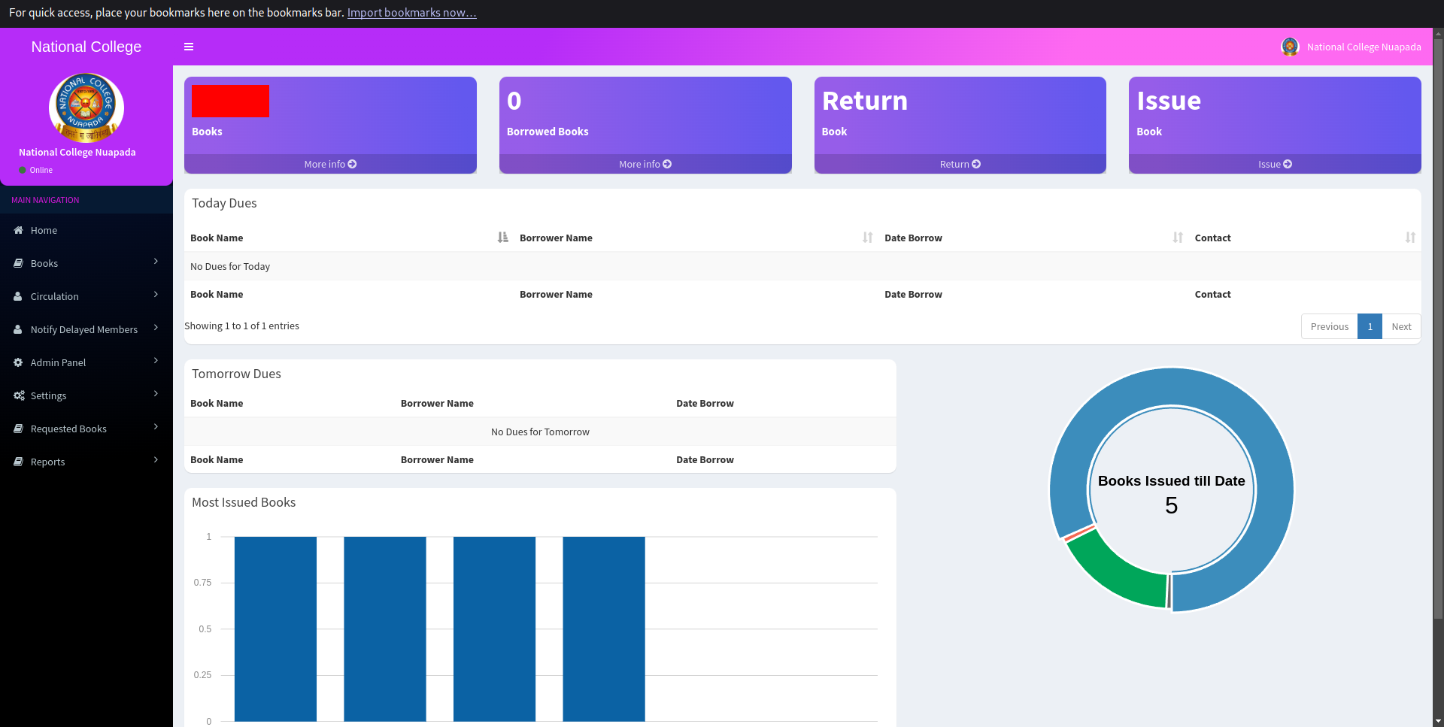1444x727 pixels.
Task: Sort by Book Name column icon
Action: point(502,238)
